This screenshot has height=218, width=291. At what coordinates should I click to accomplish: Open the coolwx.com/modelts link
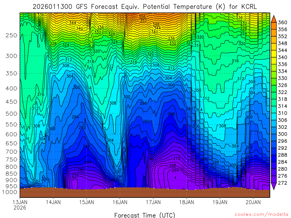tap(261, 215)
